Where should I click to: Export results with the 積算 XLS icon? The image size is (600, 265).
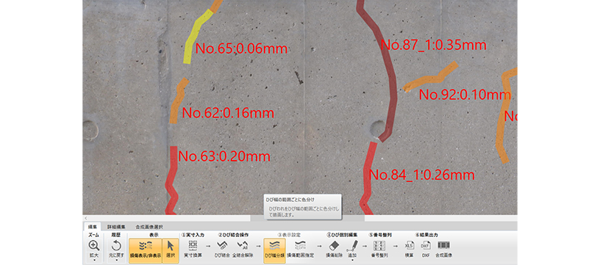(x=410, y=245)
